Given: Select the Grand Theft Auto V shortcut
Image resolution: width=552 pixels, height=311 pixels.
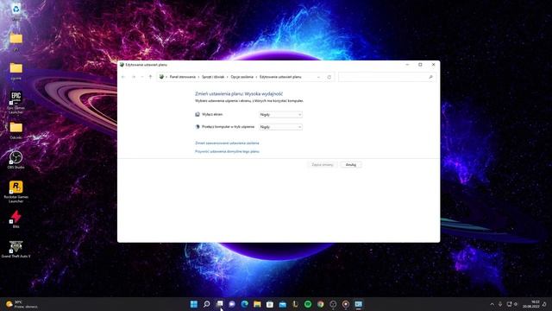Looking at the screenshot, I should (x=16, y=249).
